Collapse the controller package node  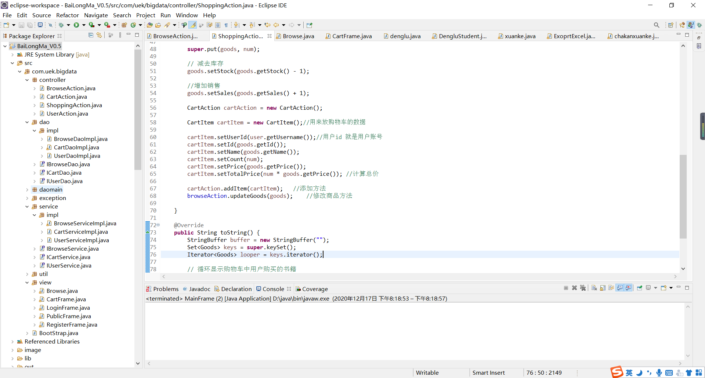(27, 80)
